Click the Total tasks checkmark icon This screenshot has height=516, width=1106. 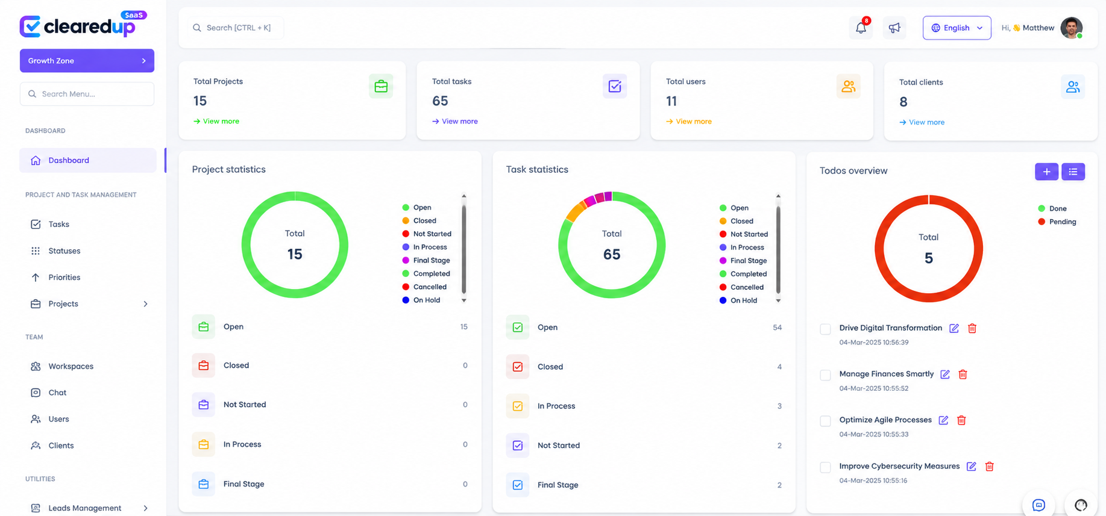point(615,86)
